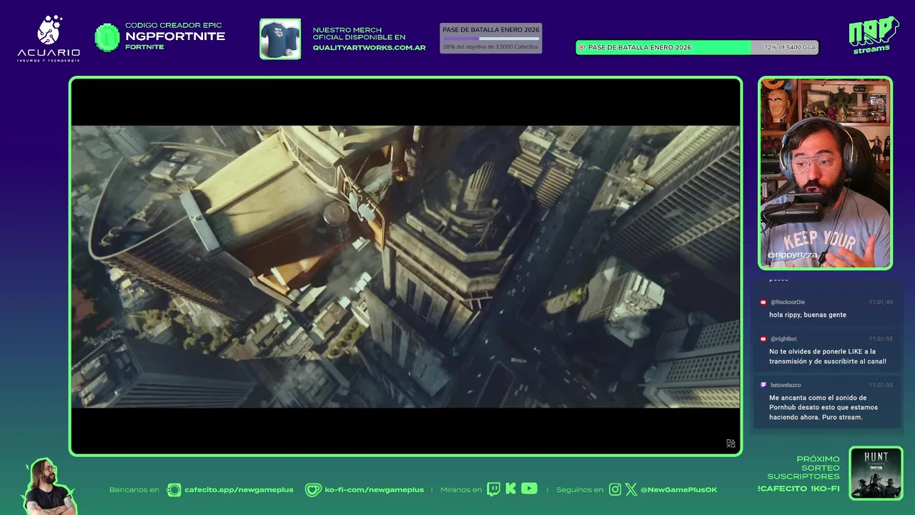Click the @NewGamePlusOK handle

point(678,490)
